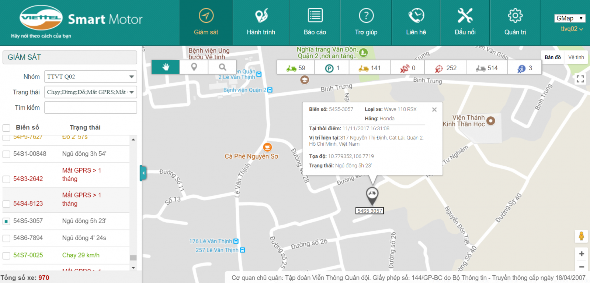Click the magnifier search tool on map
The width and height of the screenshot is (590, 283).
[x=222, y=67]
